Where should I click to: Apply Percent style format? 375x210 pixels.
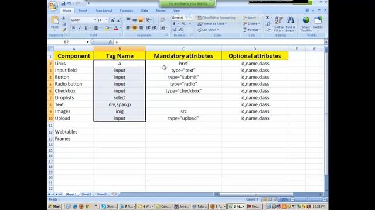pyautogui.click(x=183, y=24)
